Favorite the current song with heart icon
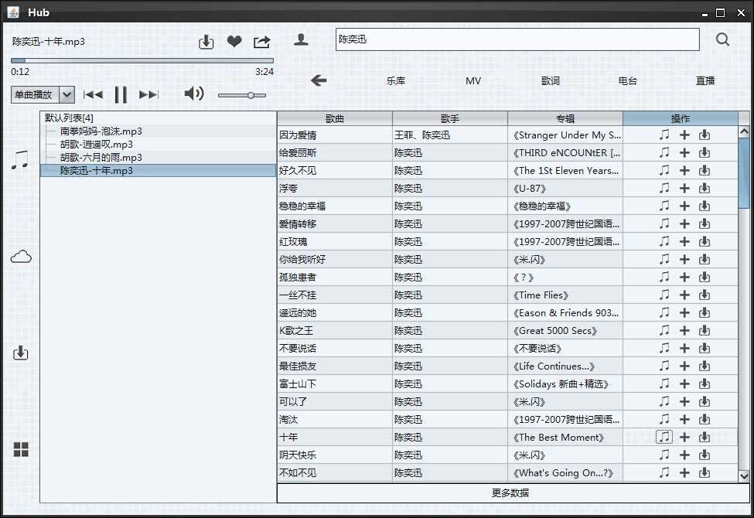The width and height of the screenshot is (754, 518). (234, 42)
